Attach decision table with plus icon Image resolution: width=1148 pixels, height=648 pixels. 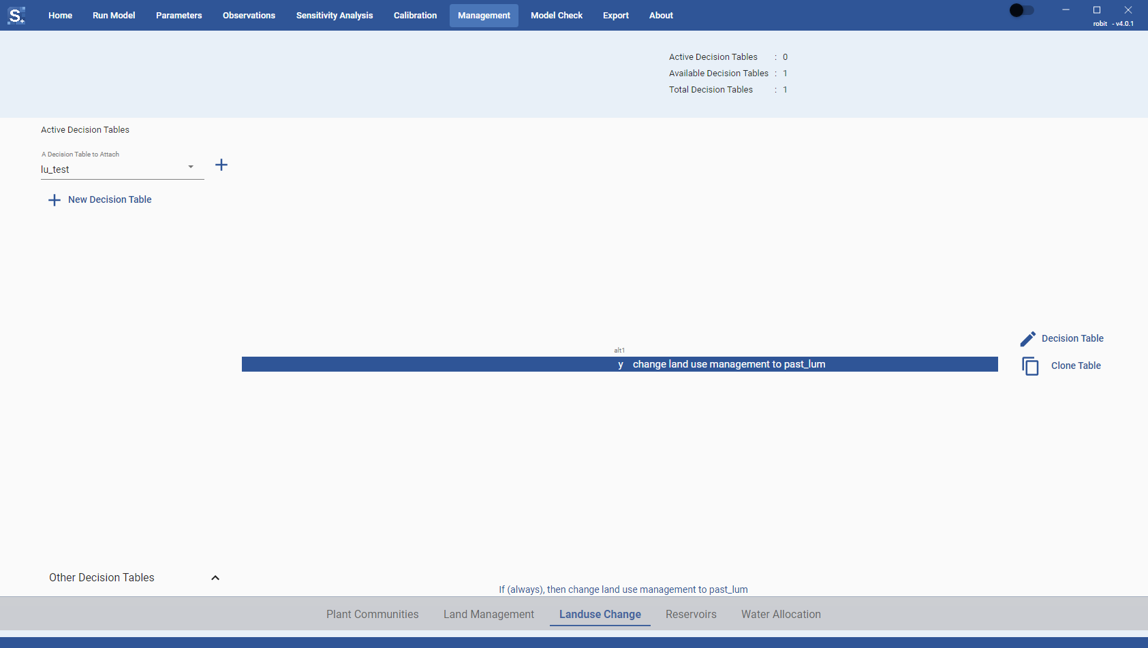(221, 165)
